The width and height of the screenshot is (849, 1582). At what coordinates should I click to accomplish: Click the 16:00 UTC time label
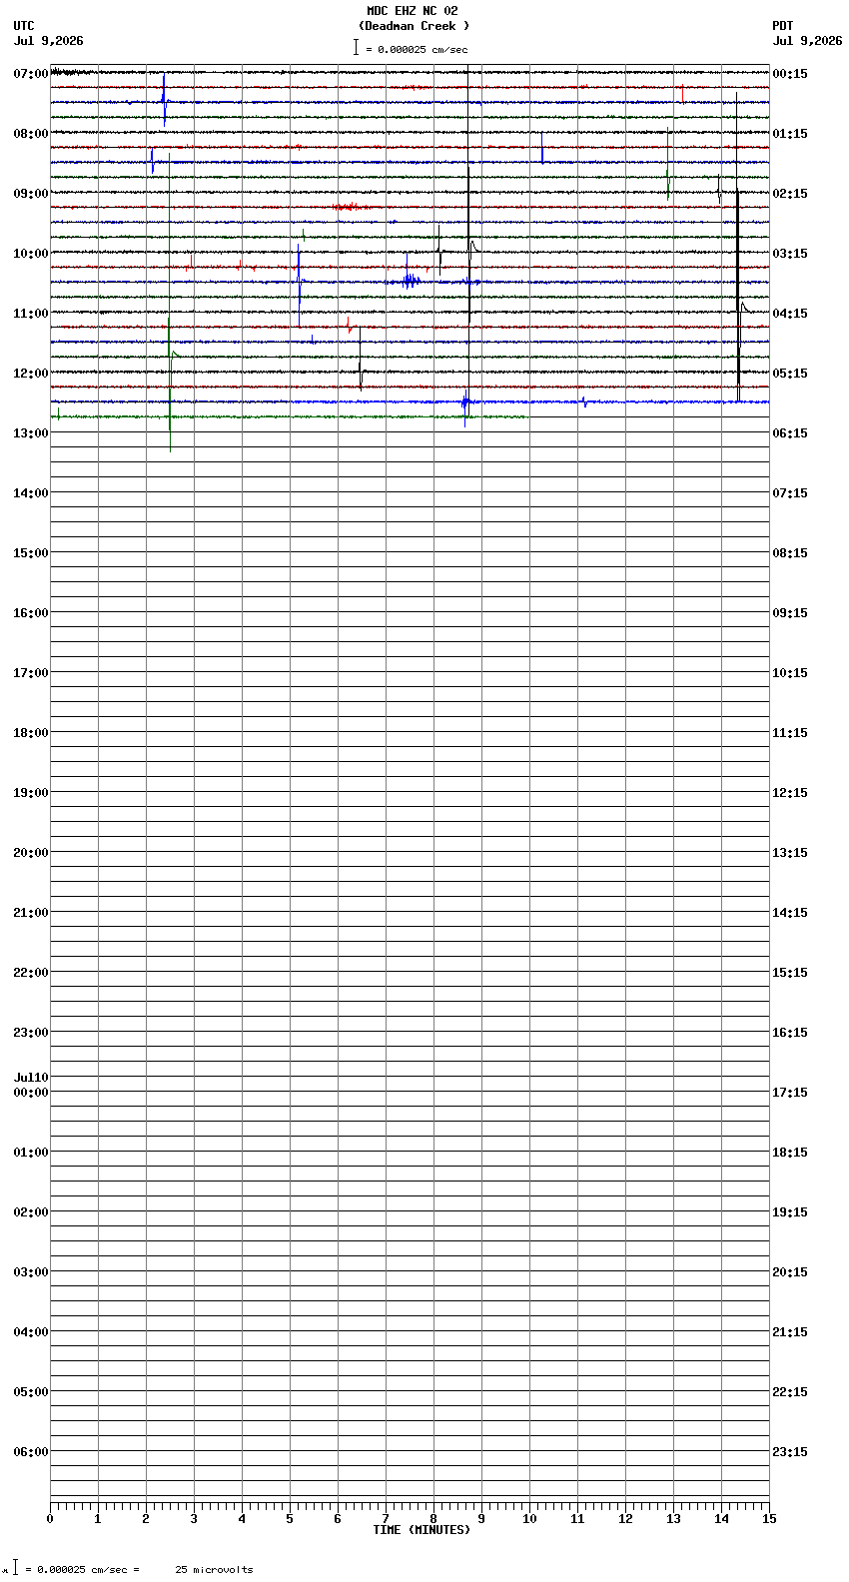(31, 613)
